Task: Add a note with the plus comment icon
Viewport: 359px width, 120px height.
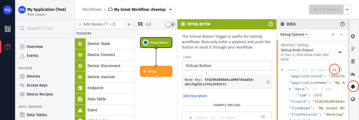Action: [x=140, y=24]
